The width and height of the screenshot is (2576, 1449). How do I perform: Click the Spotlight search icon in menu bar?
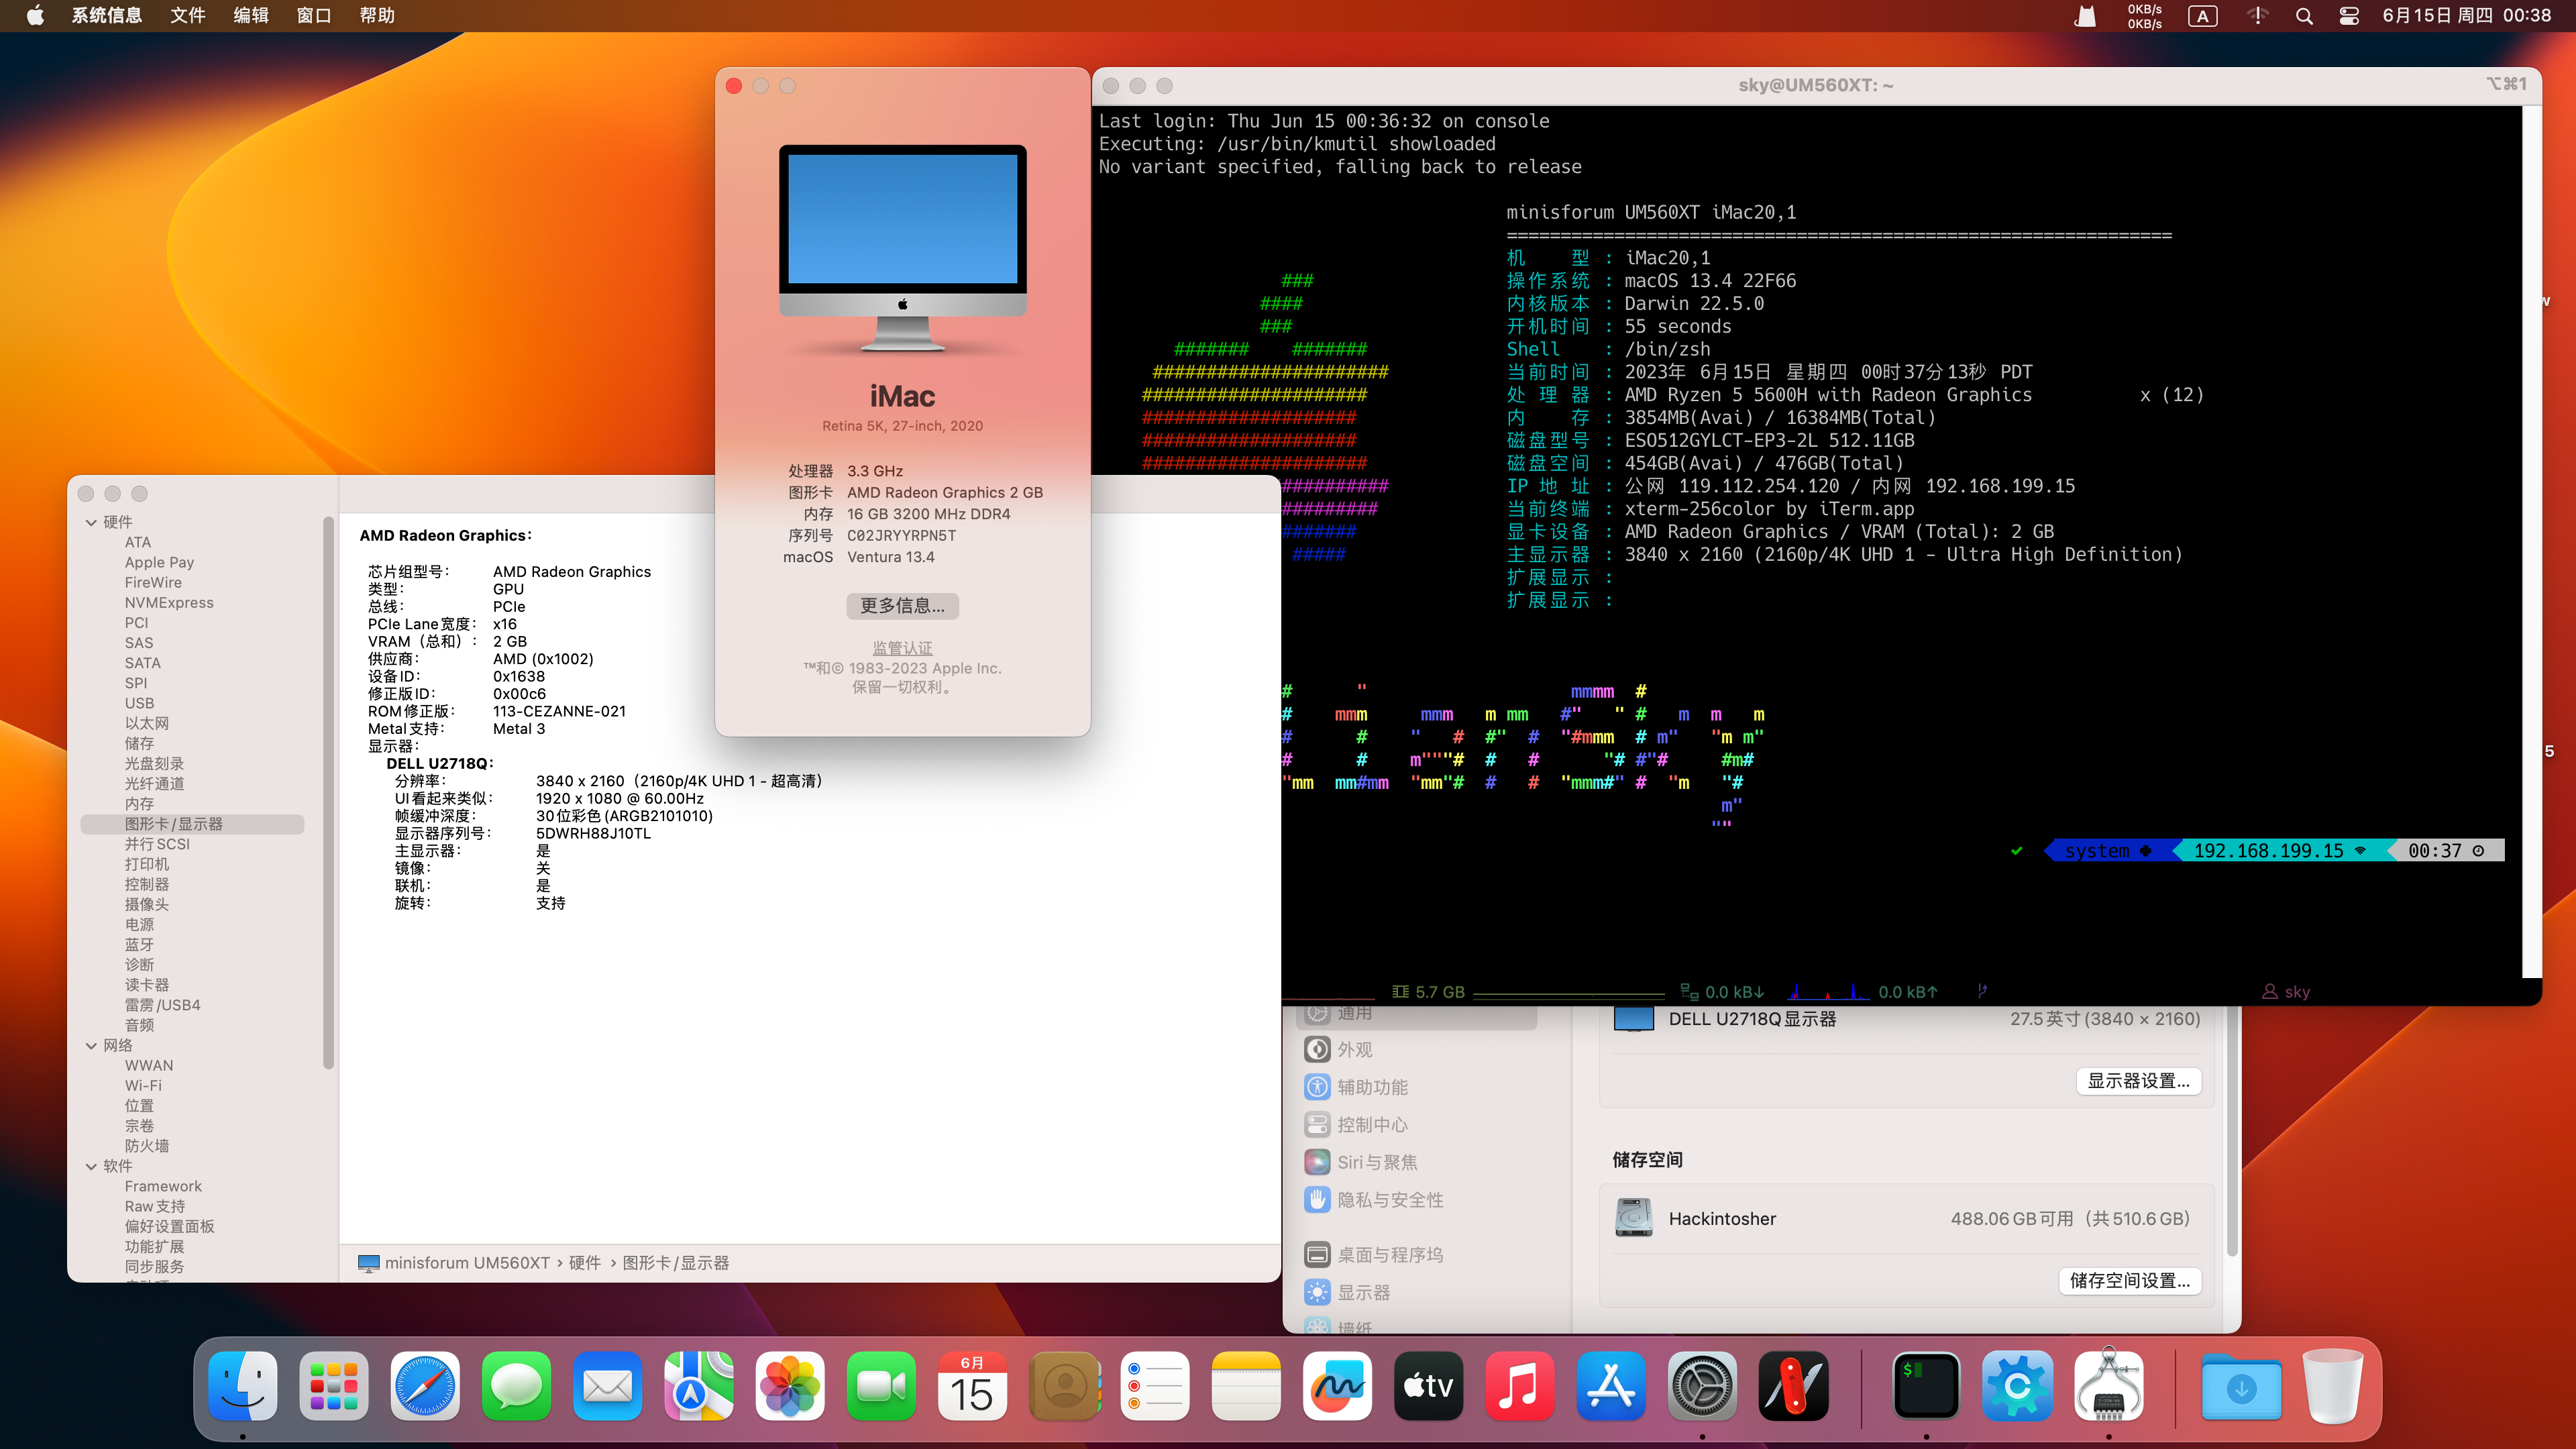[x=2304, y=16]
